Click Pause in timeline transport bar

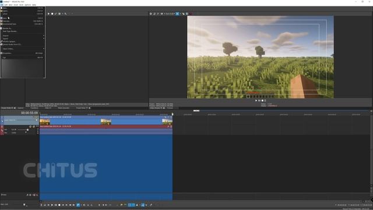(56, 205)
